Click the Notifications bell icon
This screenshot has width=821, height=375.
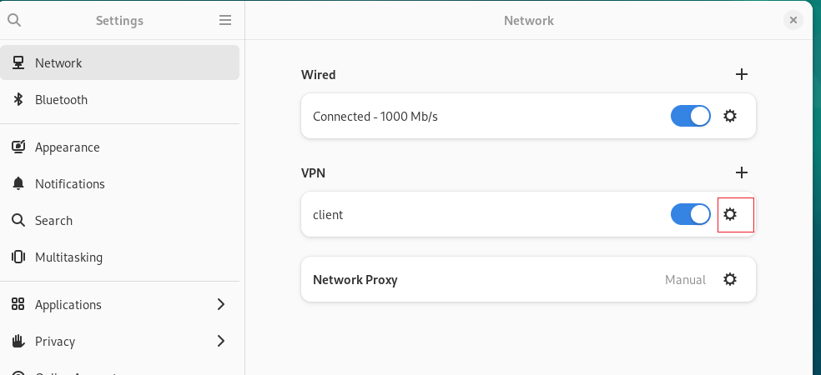(x=18, y=183)
